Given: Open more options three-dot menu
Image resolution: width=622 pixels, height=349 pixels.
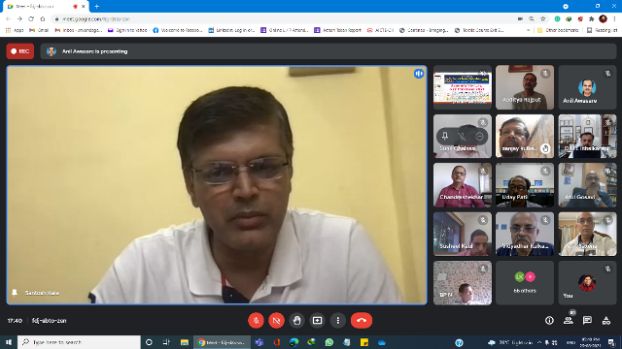Looking at the screenshot, I should (338, 320).
